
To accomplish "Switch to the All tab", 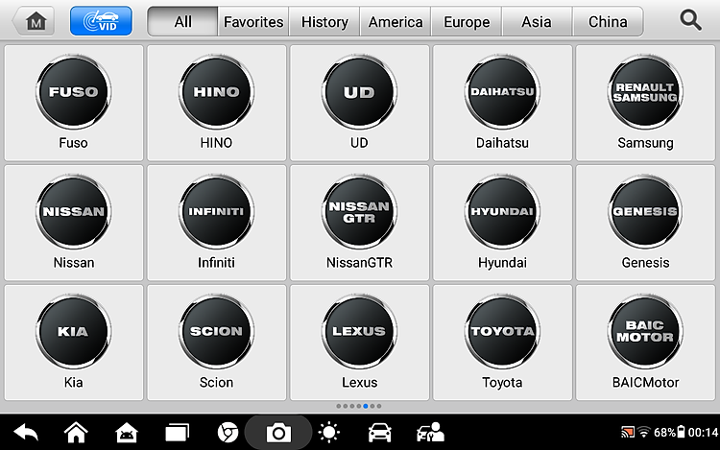I will tap(182, 21).
